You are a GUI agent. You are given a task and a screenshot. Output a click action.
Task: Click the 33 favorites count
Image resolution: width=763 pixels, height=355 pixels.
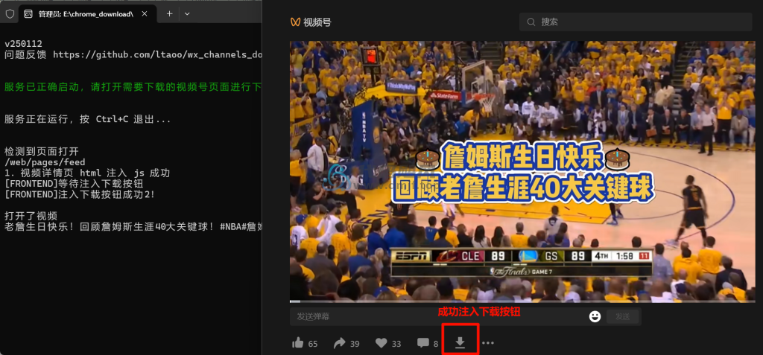396,344
